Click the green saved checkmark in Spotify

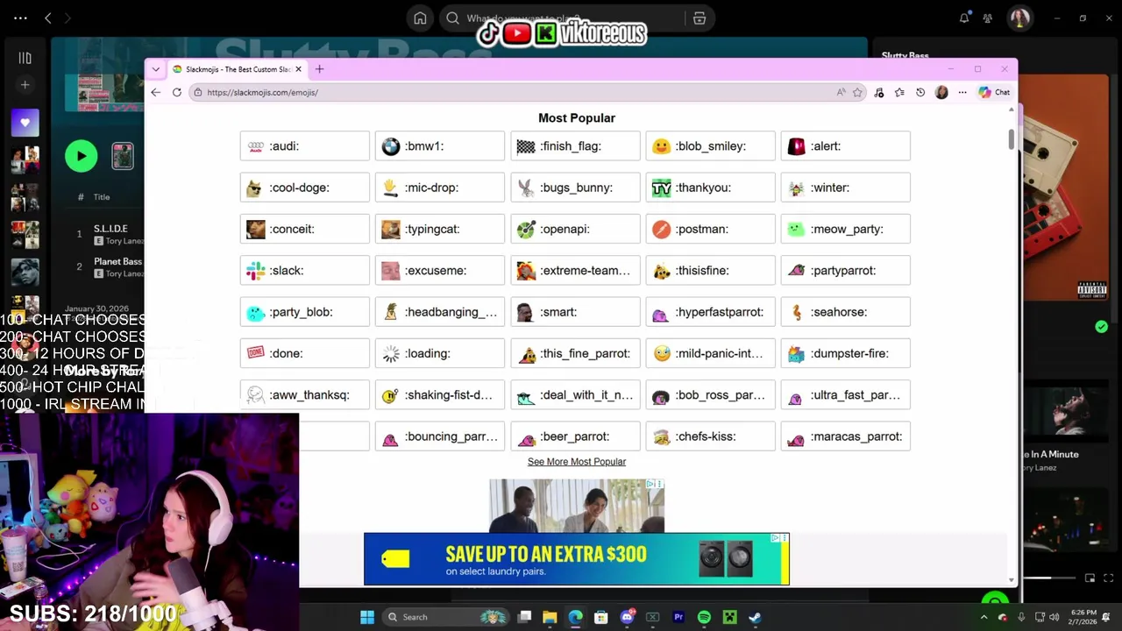click(1101, 327)
